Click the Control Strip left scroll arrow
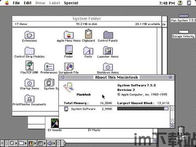 [7, 143]
